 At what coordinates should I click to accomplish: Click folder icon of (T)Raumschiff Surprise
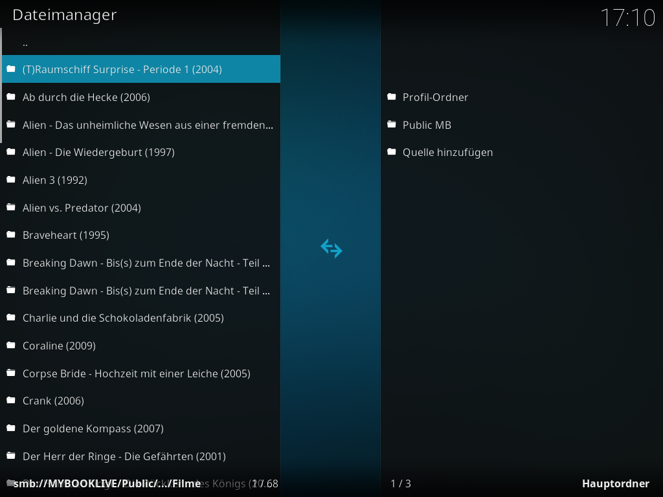click(11, 69)
